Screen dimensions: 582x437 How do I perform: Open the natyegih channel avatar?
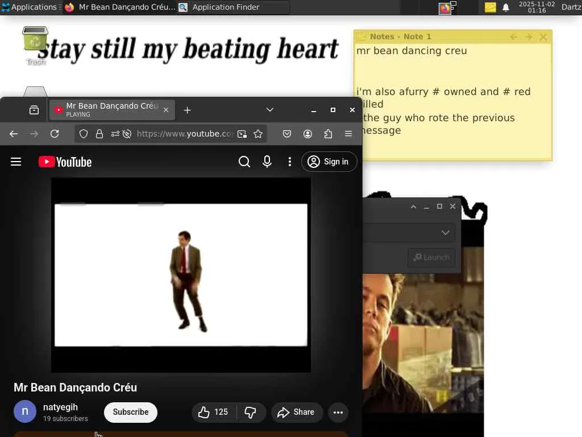click(x=25, y=411)
